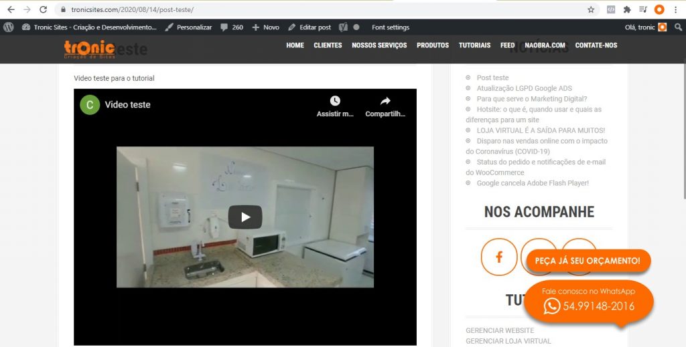The image size is (686, 347).
Task: Click the Compartilhar share arrow icon
Action: click(385, 102)
